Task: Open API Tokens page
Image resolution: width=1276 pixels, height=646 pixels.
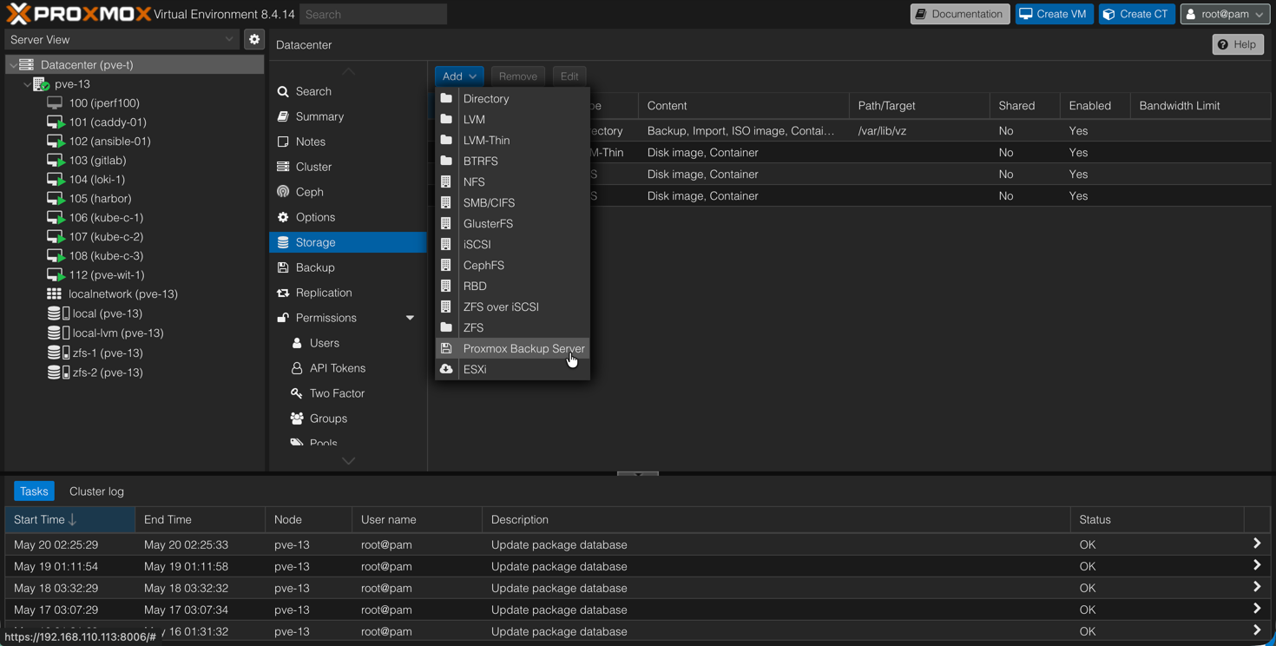Action: [348, 368]
